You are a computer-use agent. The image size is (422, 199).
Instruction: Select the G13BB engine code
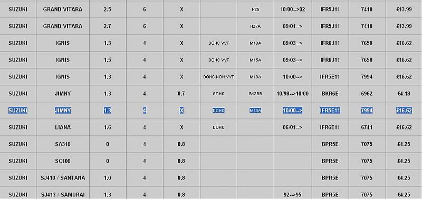click(255, 94)
